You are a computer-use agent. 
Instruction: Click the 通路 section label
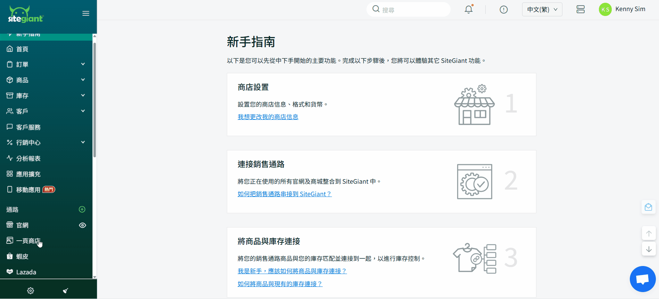coord(12,209)
